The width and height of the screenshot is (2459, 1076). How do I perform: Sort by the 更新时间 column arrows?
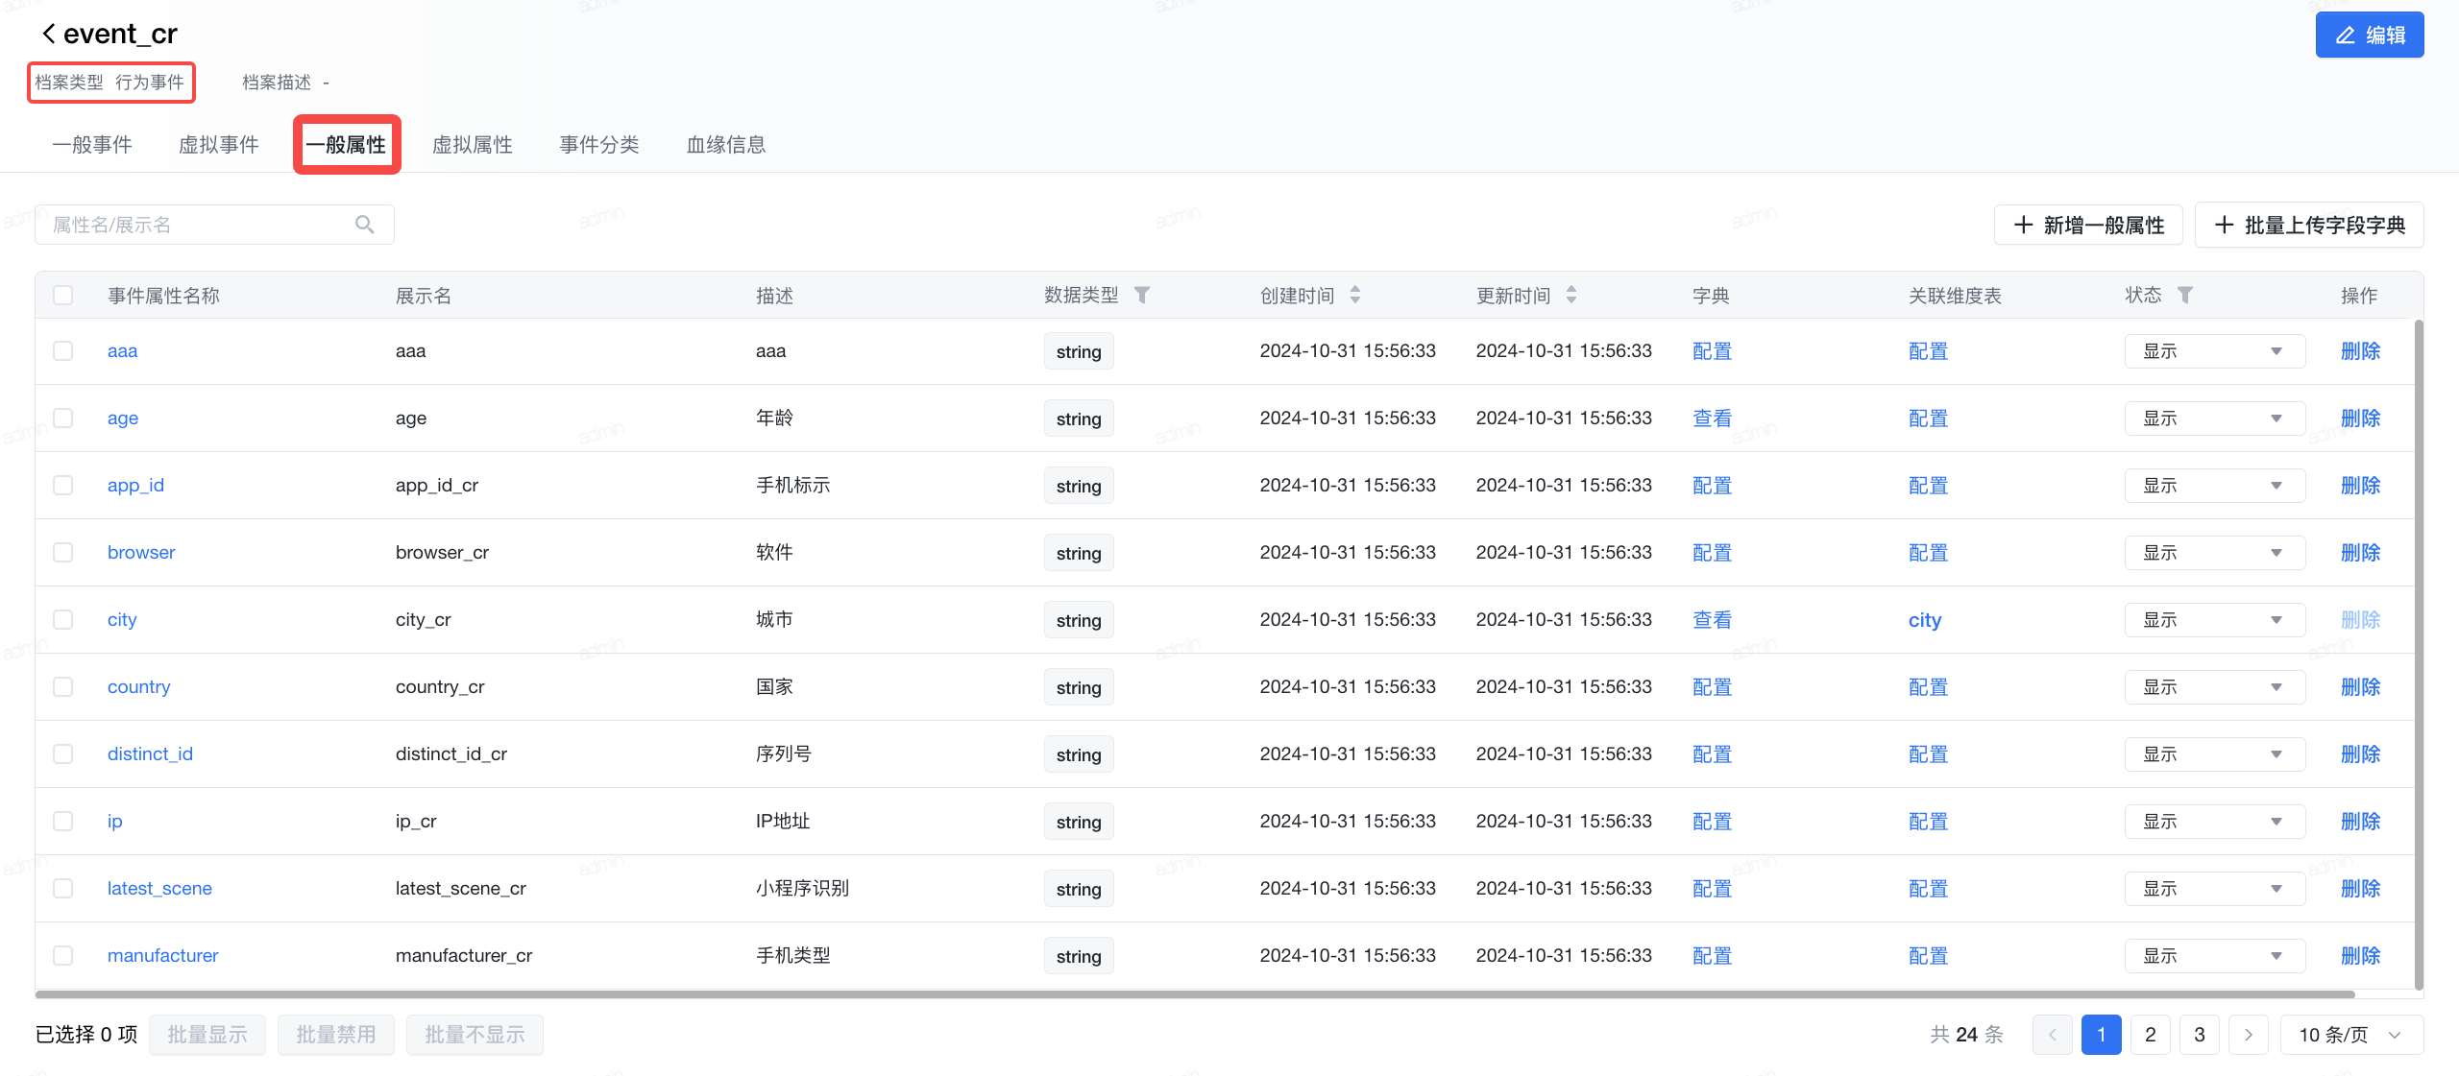[x=1571, y=295]
